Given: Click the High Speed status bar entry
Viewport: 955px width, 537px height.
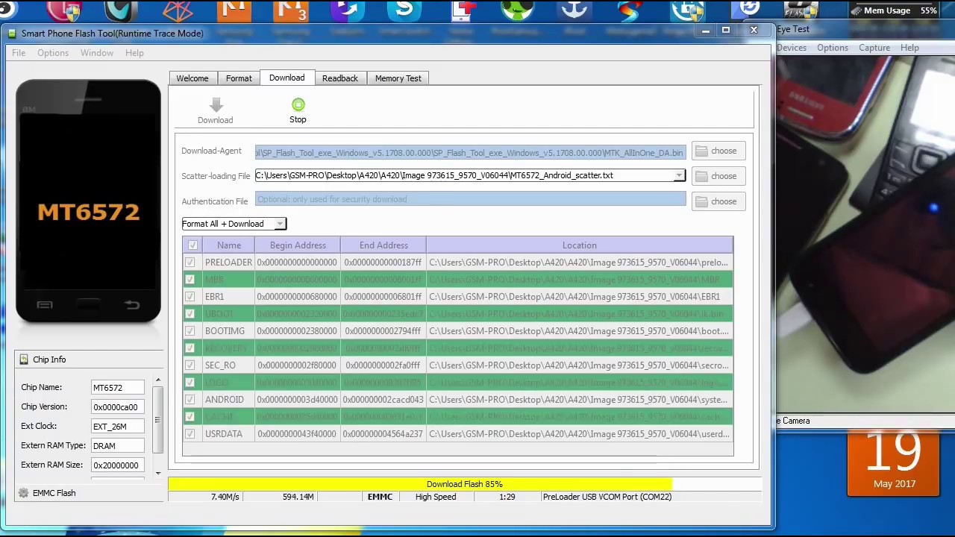Looking at the screenshot, I should (436, 497).
